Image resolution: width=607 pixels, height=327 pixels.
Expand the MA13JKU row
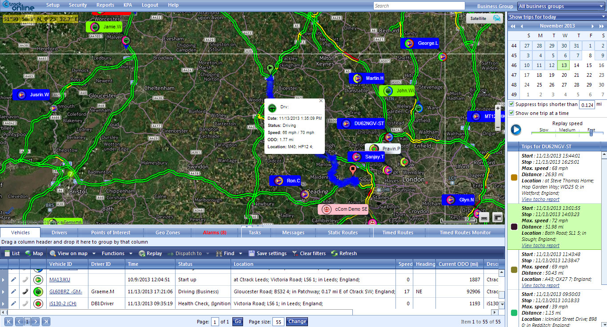click(4, 280)
